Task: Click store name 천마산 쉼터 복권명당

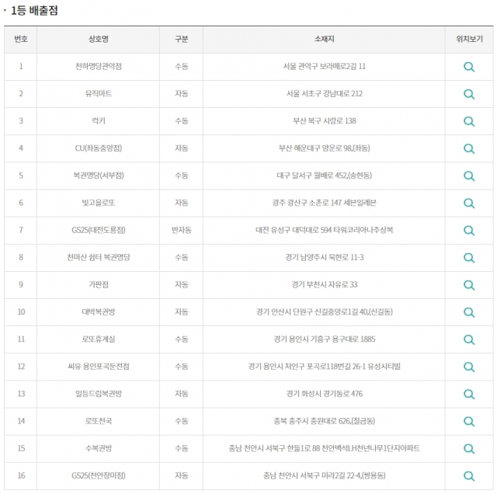Action: point(99,257)
